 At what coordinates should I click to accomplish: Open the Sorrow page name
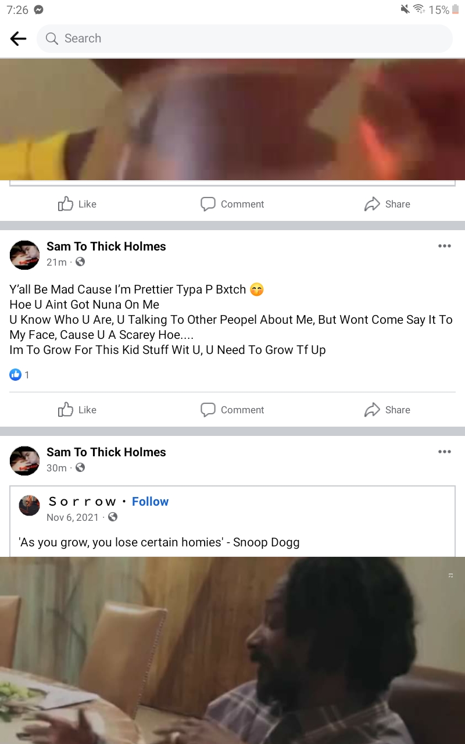[83, 502]
